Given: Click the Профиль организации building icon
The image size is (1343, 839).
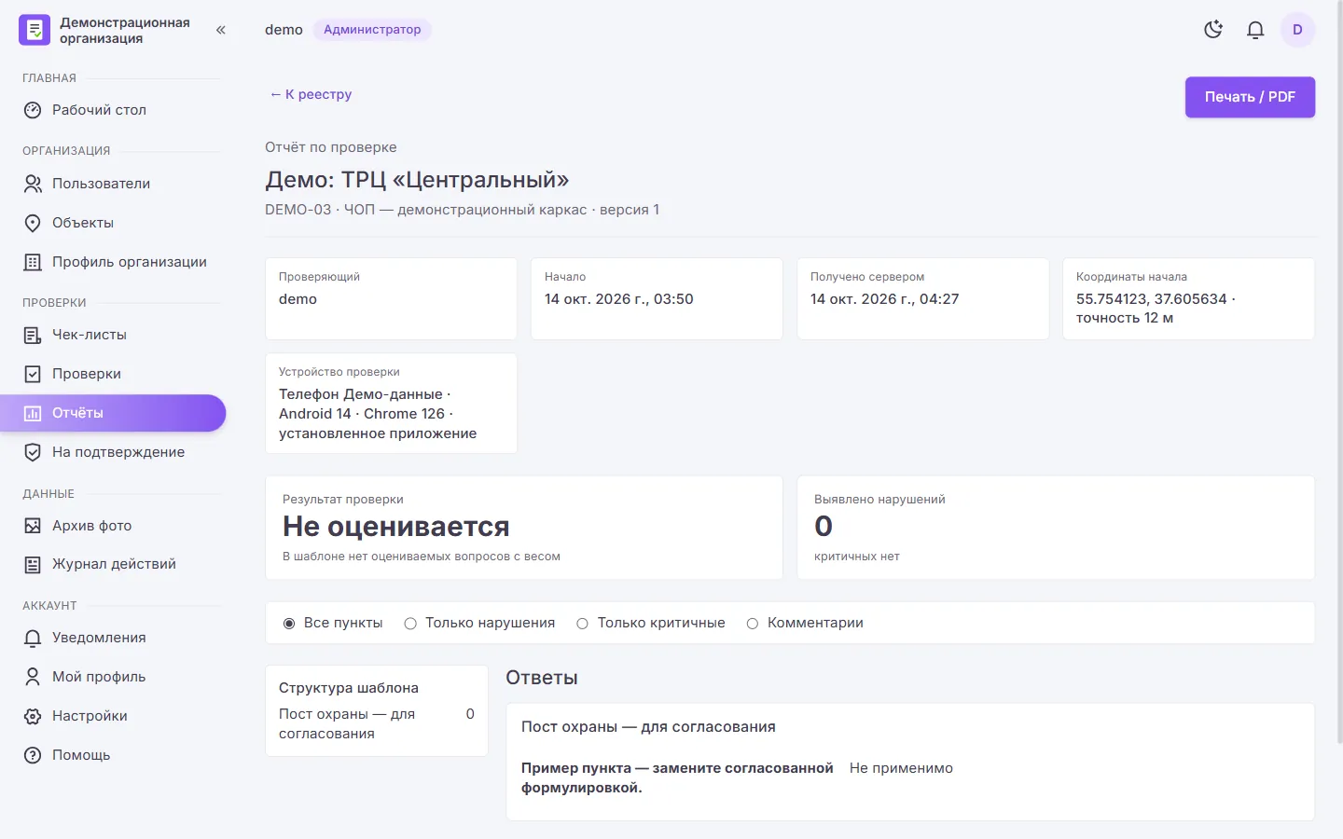Looking at the screenshot, I should (x=33, y=262).
